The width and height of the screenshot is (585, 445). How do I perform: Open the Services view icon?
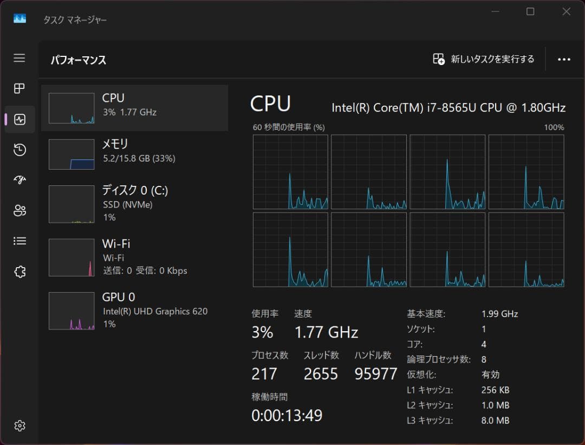(19, 272)
